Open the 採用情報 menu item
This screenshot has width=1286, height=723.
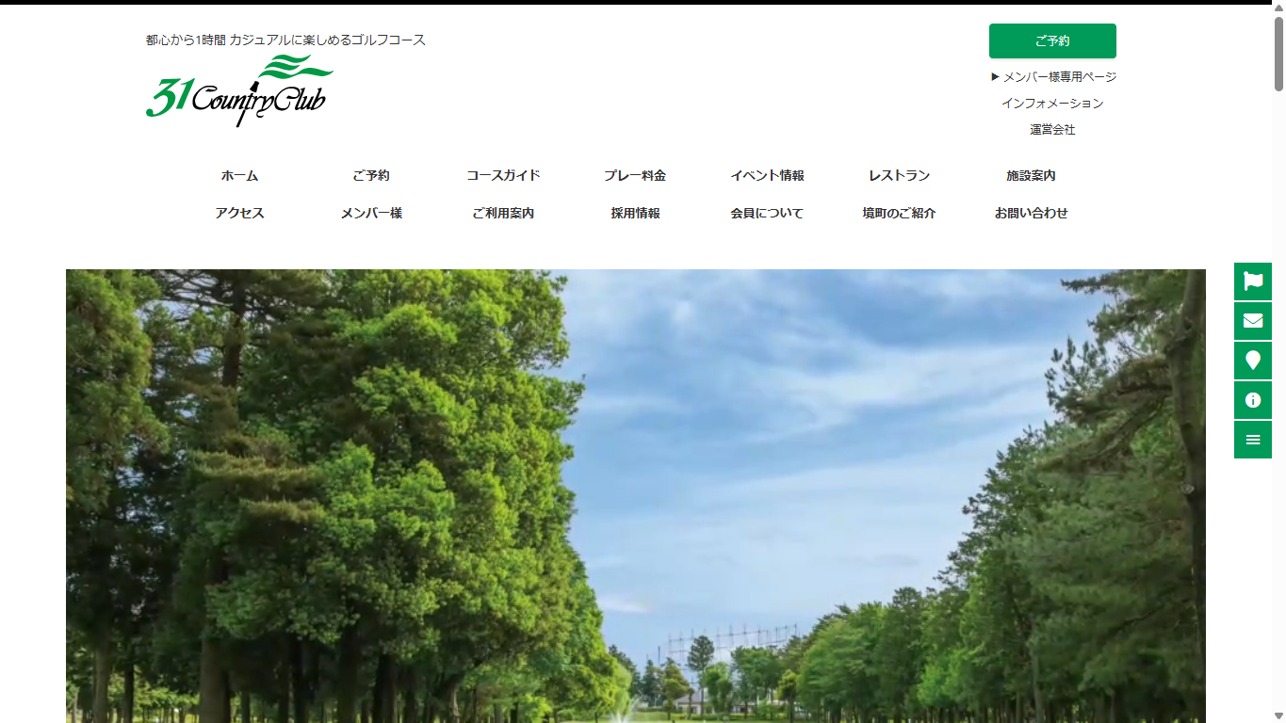635,214
